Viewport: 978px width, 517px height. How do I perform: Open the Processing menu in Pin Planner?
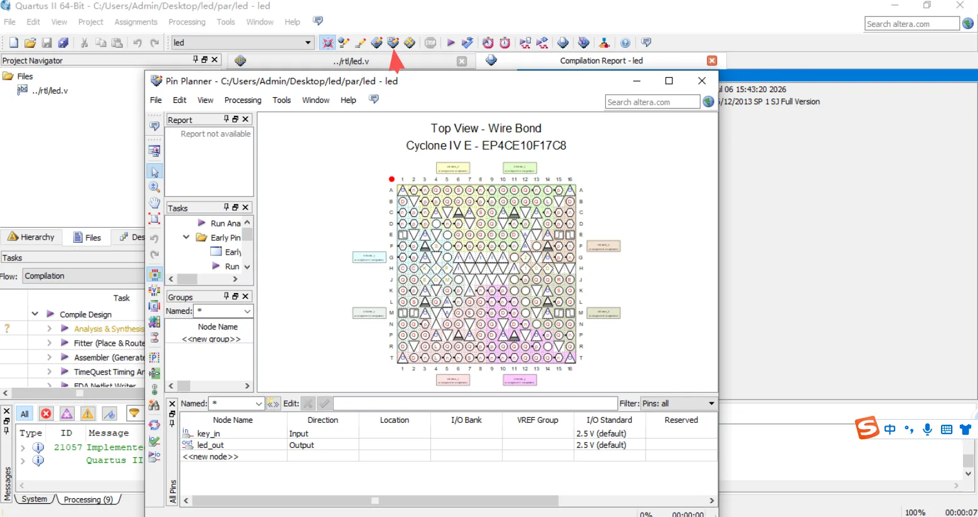click(x=243, y=100)
